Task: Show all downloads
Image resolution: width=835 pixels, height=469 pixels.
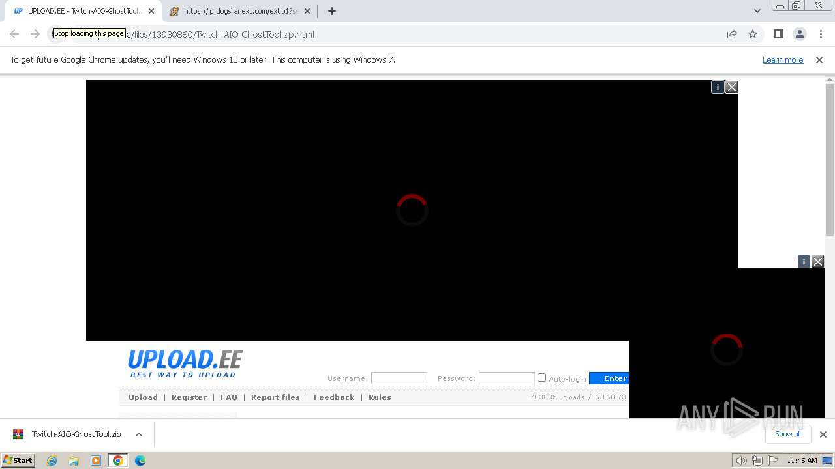Action: point(788,434)
